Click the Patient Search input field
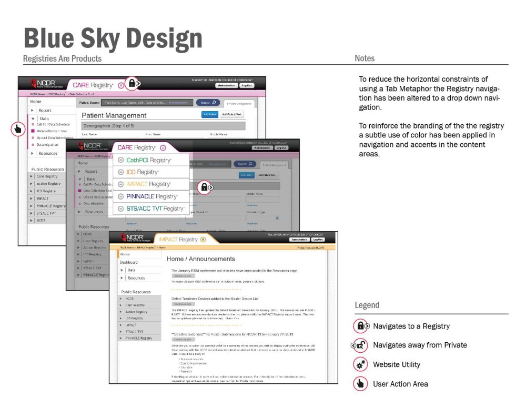Viewport: 526px width, 407px height. coord(147,103)
